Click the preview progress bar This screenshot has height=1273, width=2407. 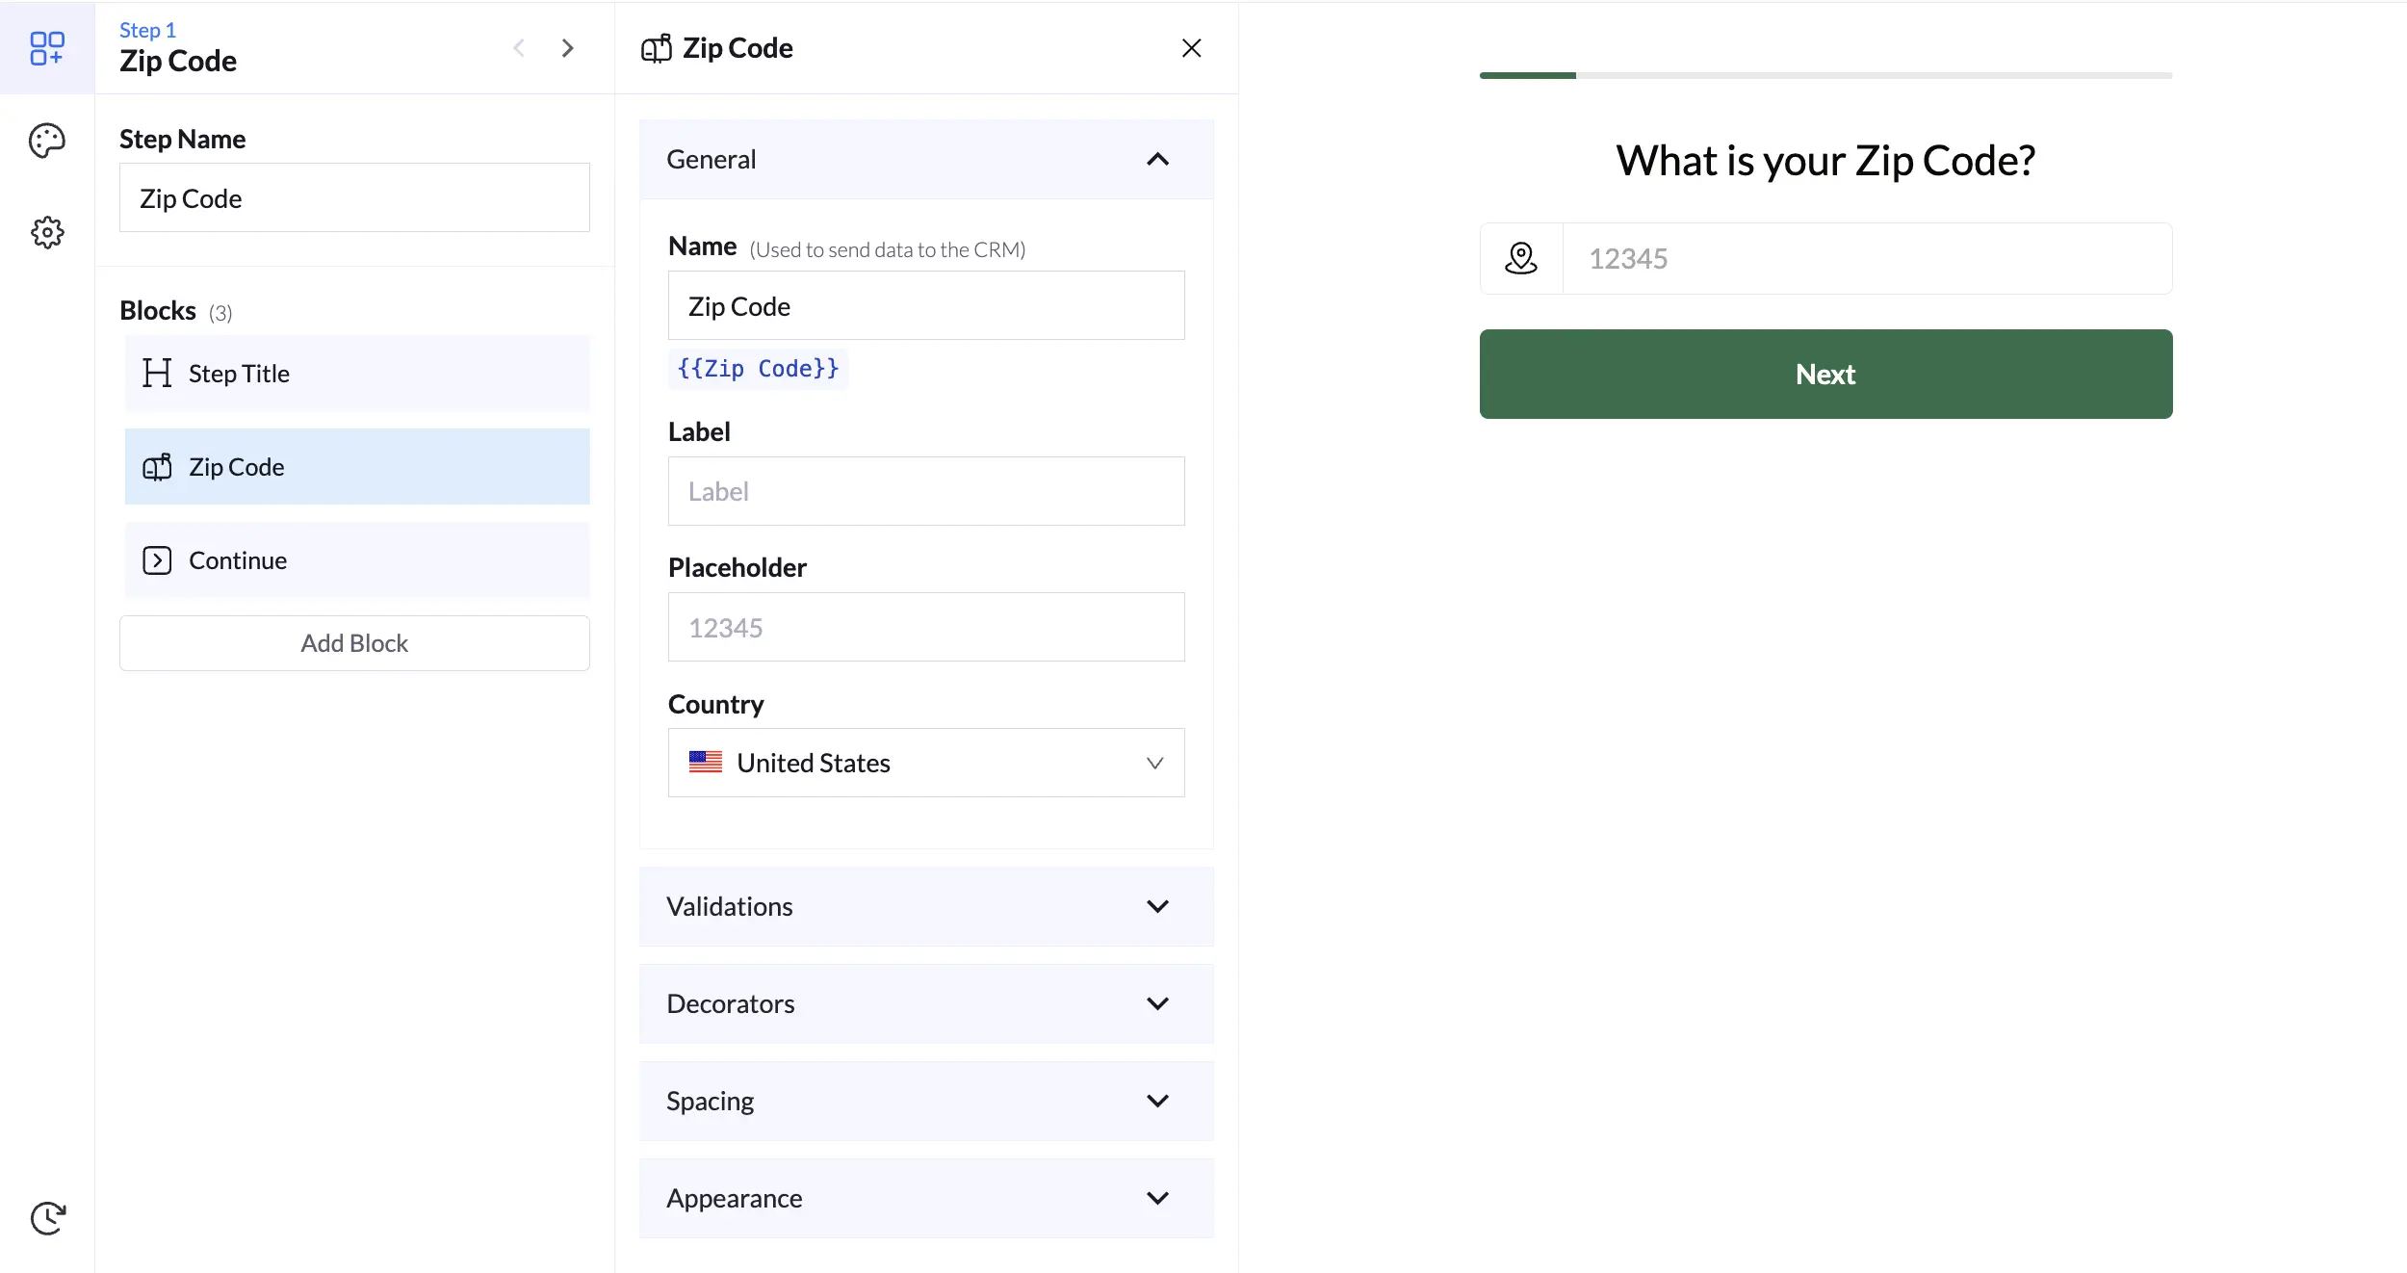pyautogui.click(x=1825, y=75)
